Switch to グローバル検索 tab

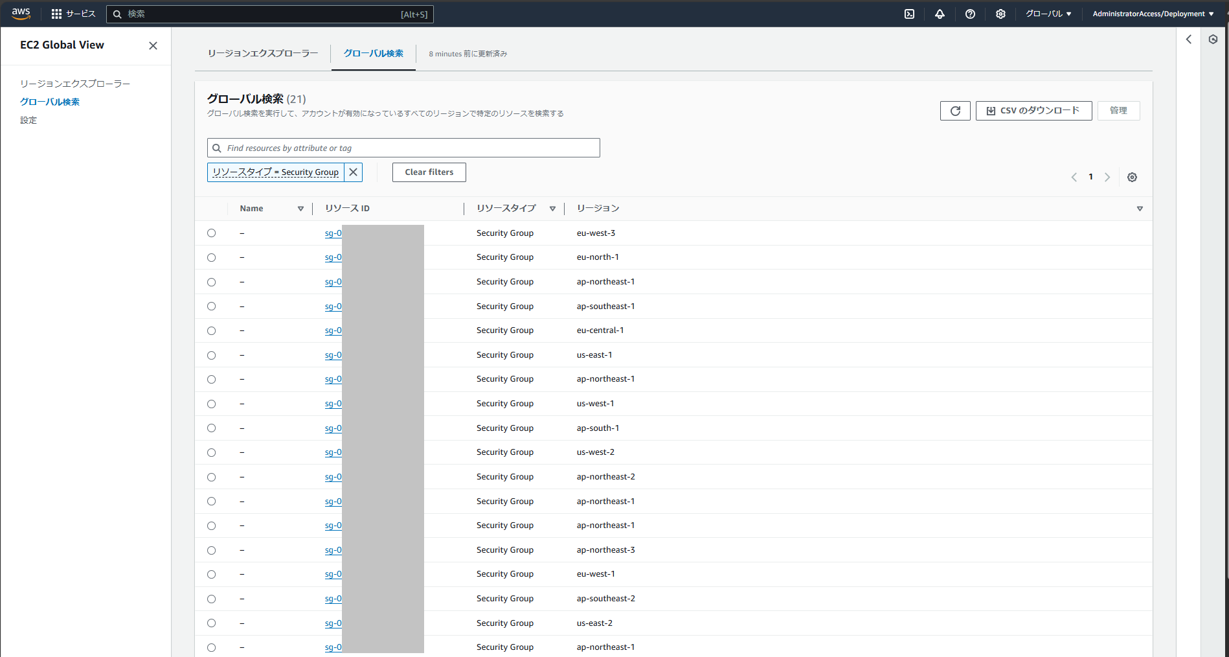click(x=374, y=54)
